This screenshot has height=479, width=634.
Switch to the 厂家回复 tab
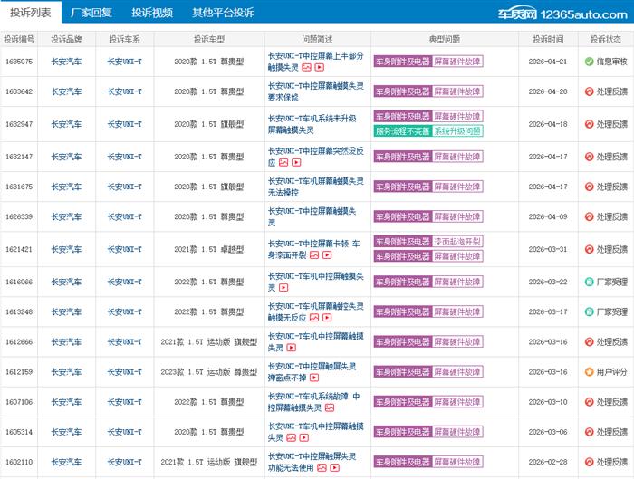click(x=91, y=13)
